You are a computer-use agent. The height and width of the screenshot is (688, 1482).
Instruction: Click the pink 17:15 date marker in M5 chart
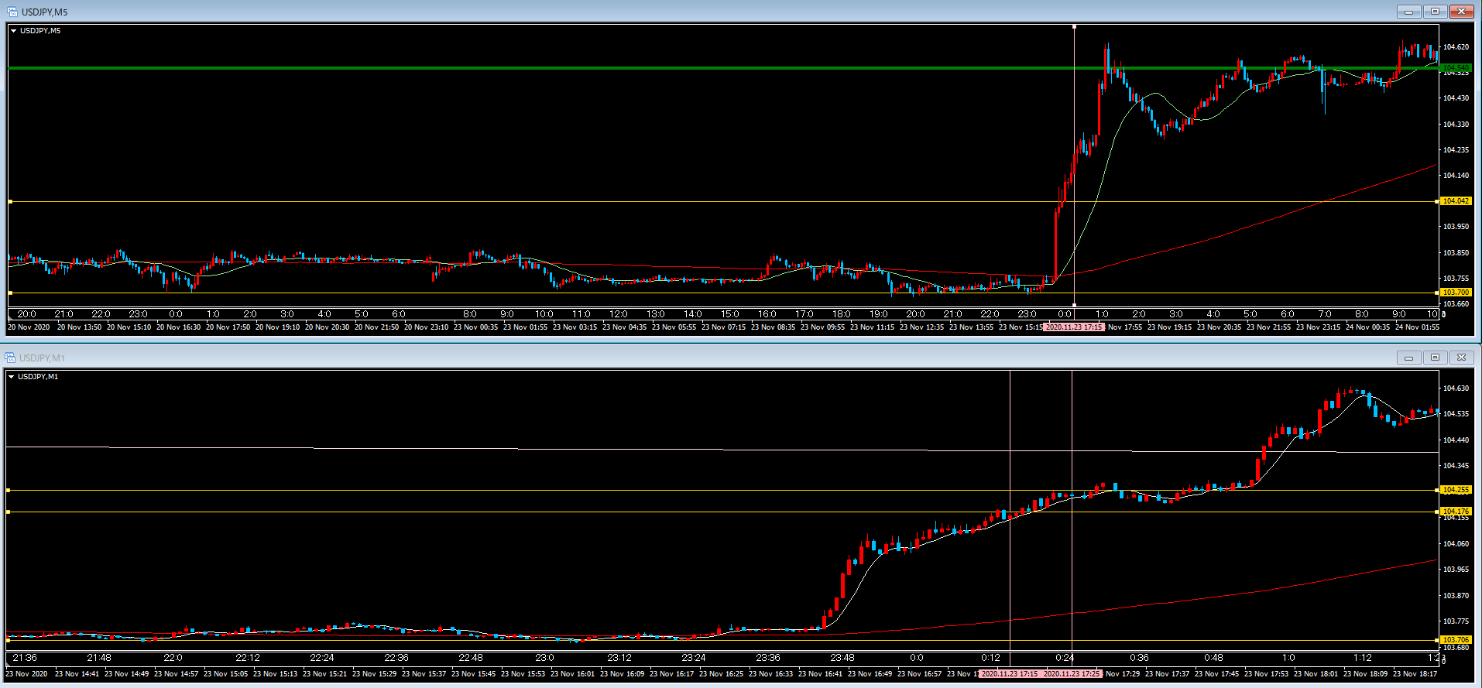click(1073, 327)
